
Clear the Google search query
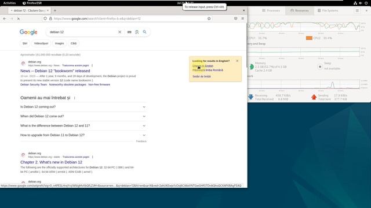point(120,32)
